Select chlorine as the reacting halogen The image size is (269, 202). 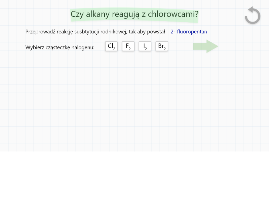point(111,46)
